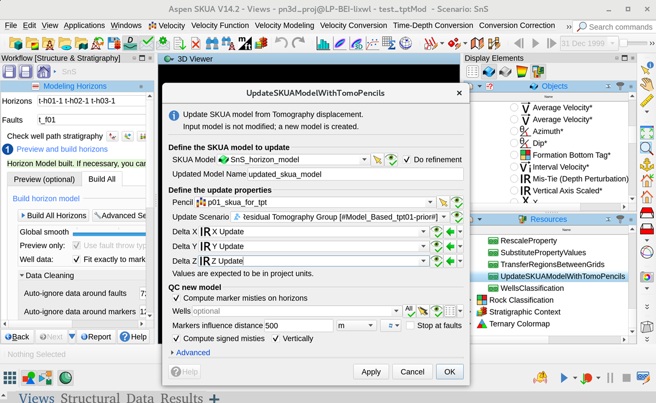The width and height of the screenshot is (656, 403).
Task: Toggle the Stop at faults checkbox
Action: [x=410, y=325]
